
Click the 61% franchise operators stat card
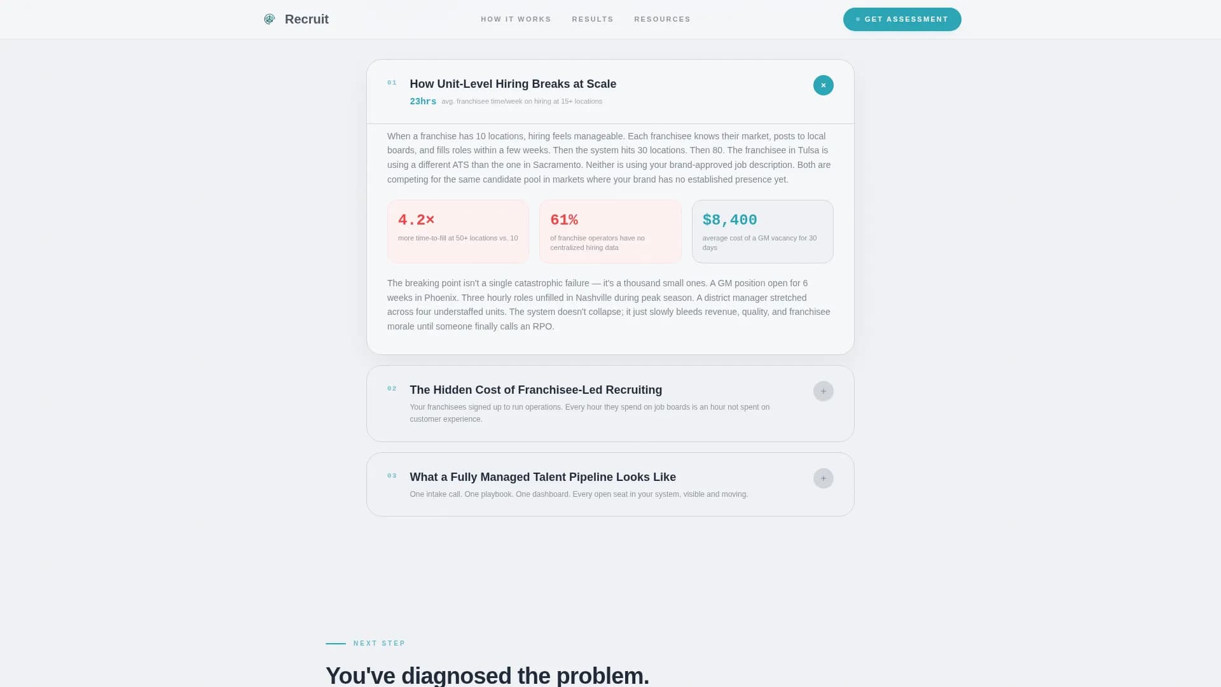click(610, 231)
